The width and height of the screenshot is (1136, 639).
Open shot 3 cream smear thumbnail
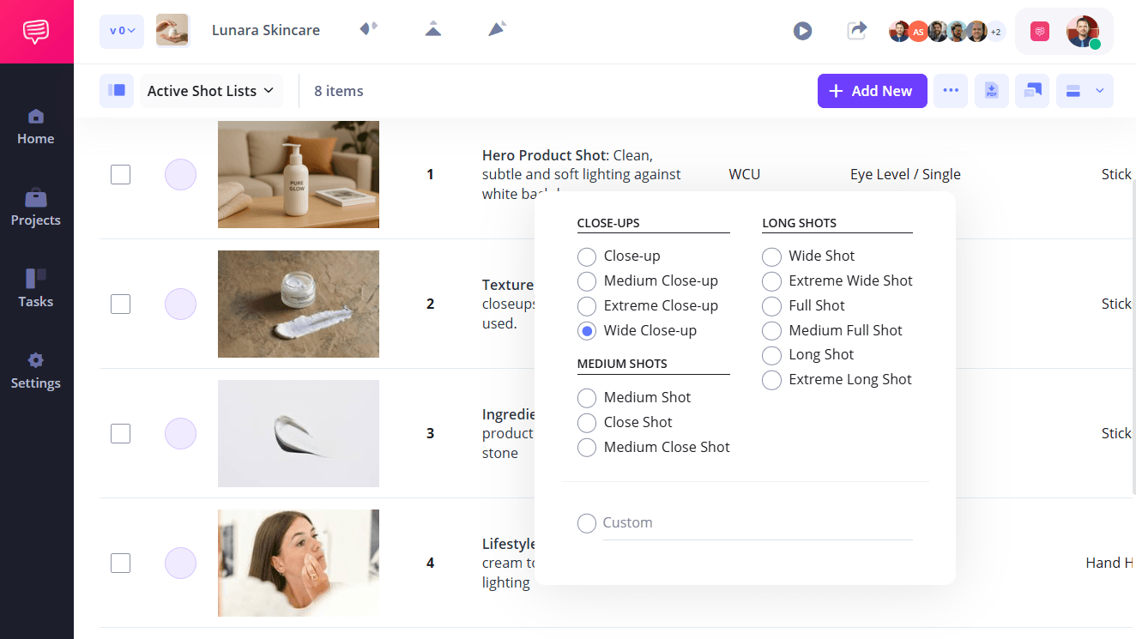[299, 433]
